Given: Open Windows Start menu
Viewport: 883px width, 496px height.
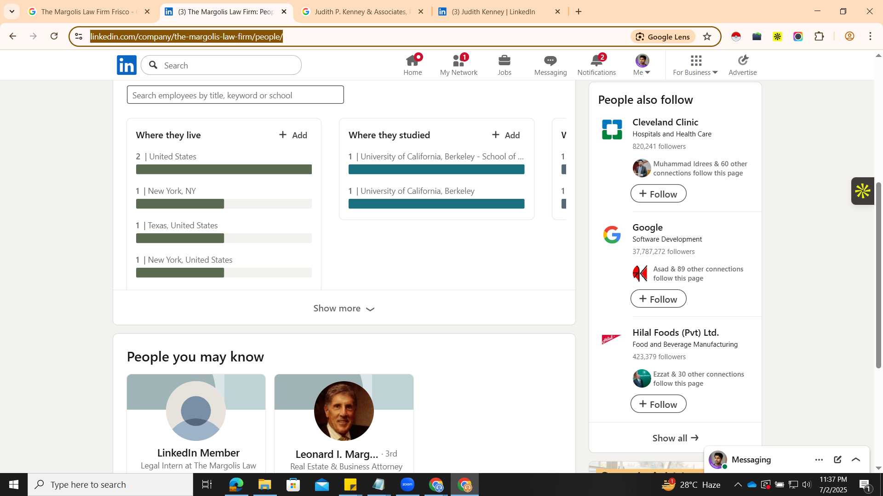Looking at the screenshot, I should pos(13,485).
